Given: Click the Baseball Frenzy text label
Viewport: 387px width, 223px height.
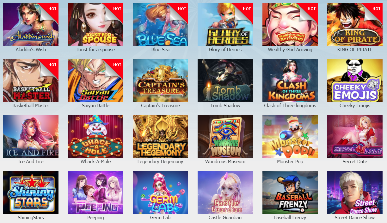Looking at the screenshot, I should [x=290, y=218].
